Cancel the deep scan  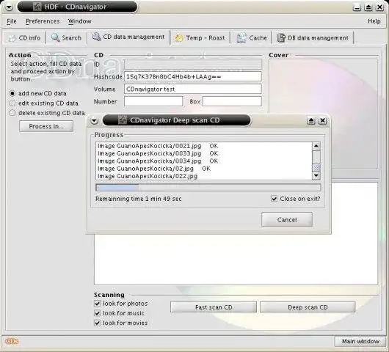pyautogui.click(x=287, y=219)
